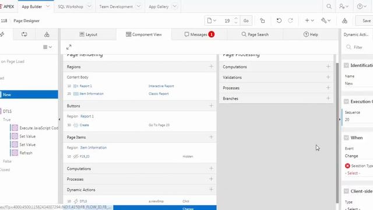Add a page processing computation plus icon

[x=328, y=66]
